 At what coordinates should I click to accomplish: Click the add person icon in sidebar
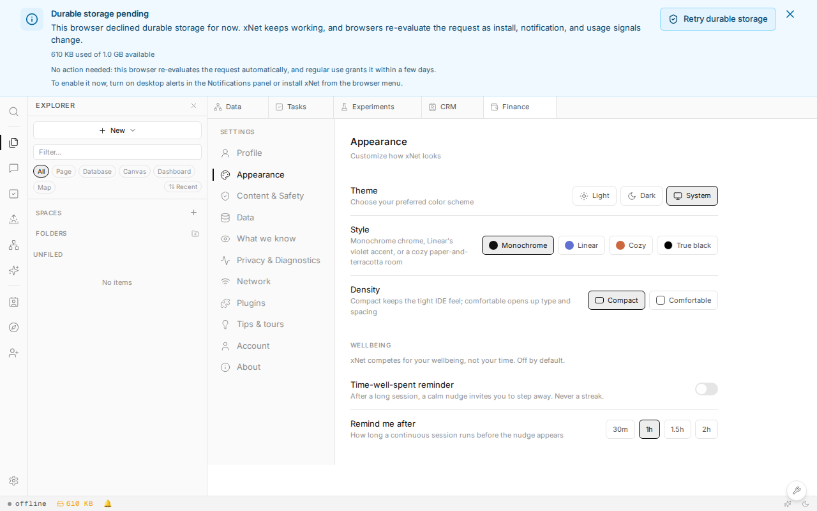point(13,353)
